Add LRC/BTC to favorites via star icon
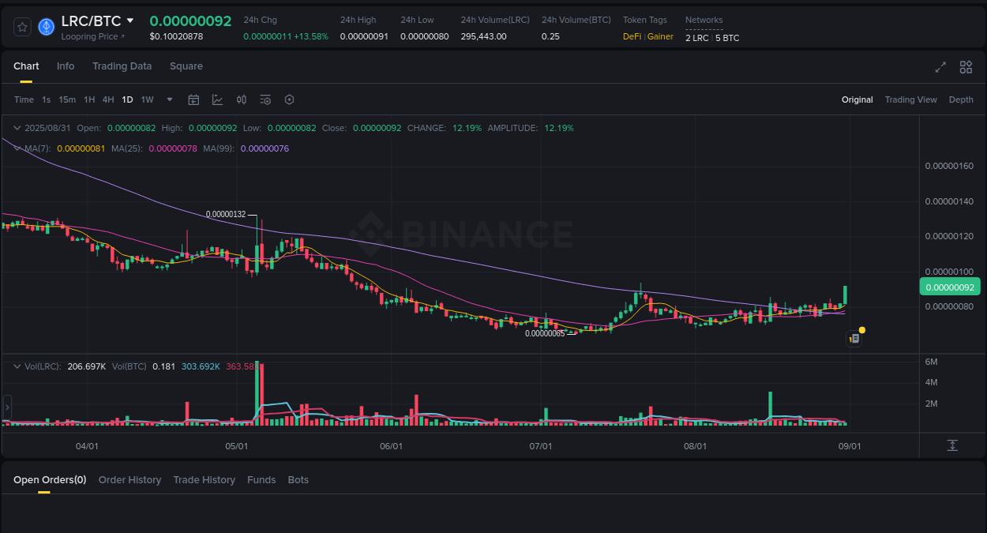Viewport: 987px width, 533px height. coord(22,26)
